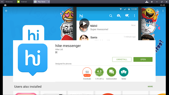Click the camera icon in hike screenshot
169x95 pixels.
[119, 16]
